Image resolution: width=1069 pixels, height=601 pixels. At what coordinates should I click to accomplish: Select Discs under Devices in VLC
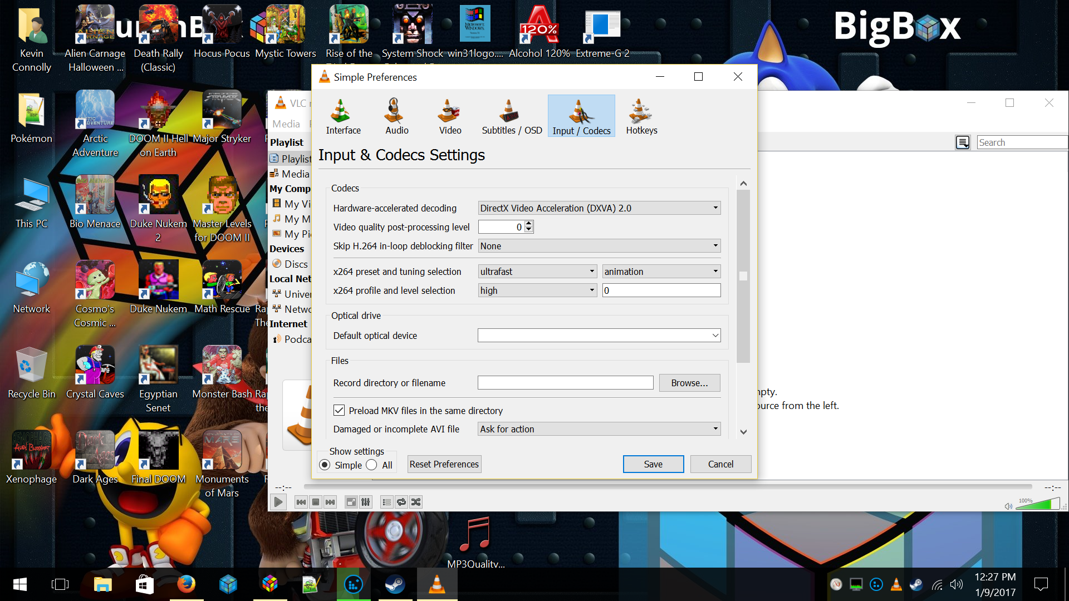click(290, 264)
